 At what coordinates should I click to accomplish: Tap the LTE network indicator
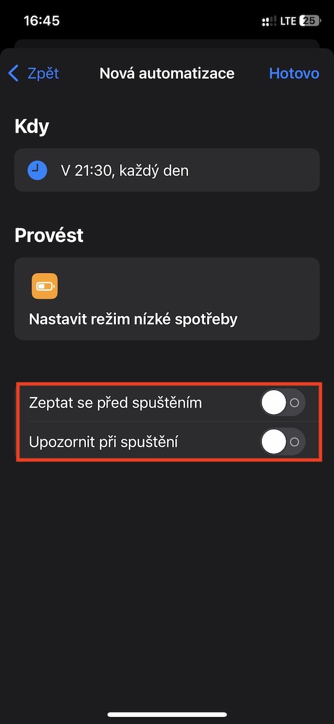click(x=288, y=21)
